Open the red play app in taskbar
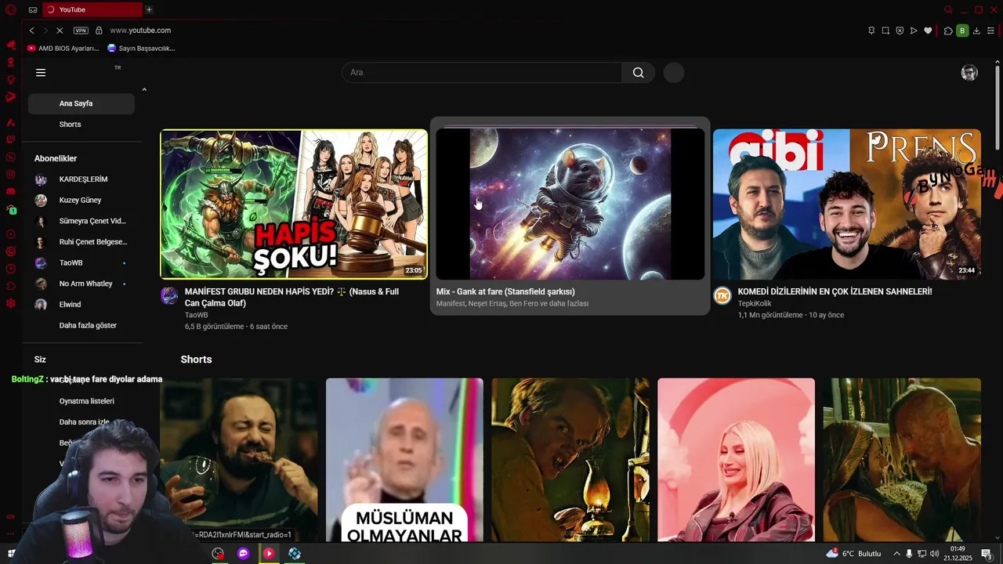The width and height of the screenshot is (1003, 564). click(269, 553)
